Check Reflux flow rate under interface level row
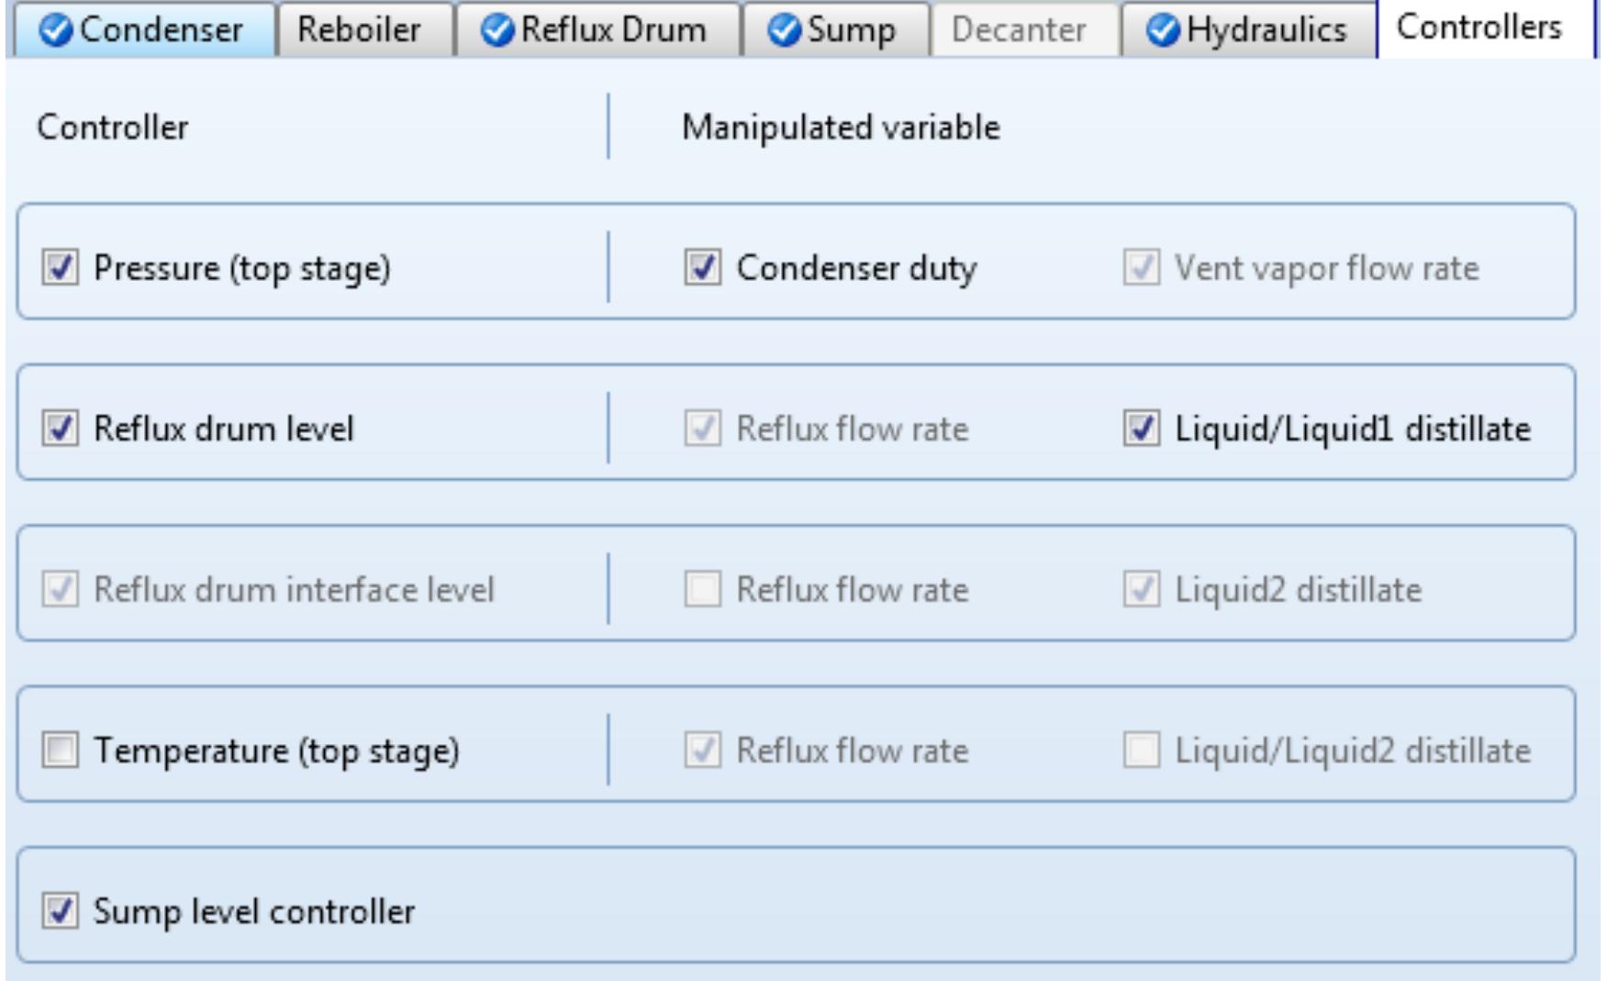Screen dimensions: 1607x981 [705, 587]
